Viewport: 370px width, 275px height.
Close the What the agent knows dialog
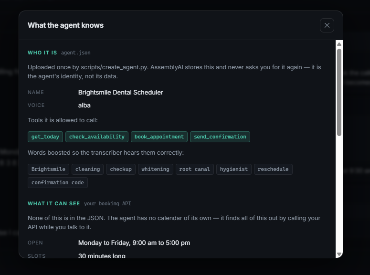327,25
